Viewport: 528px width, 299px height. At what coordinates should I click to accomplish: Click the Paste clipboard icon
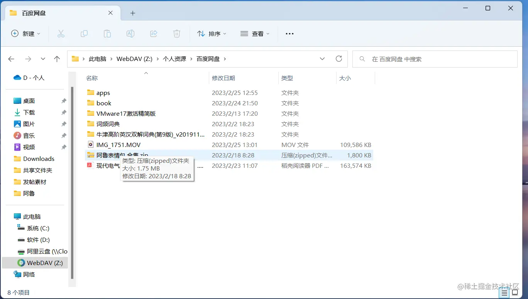coord(107,34)
